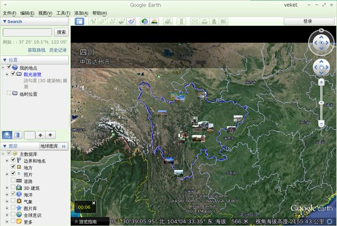Click the sunlight toolbar icon
This screenshot has width=337, height=226.
pyautogui.click(x=154, y=21)
